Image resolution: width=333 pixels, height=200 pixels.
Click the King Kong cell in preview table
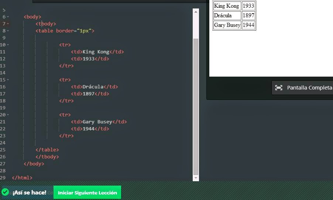227,6
